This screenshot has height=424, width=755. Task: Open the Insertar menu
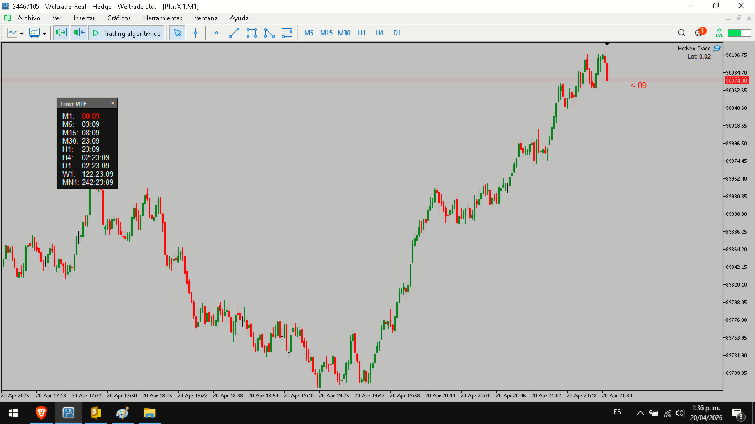point(84,18)
